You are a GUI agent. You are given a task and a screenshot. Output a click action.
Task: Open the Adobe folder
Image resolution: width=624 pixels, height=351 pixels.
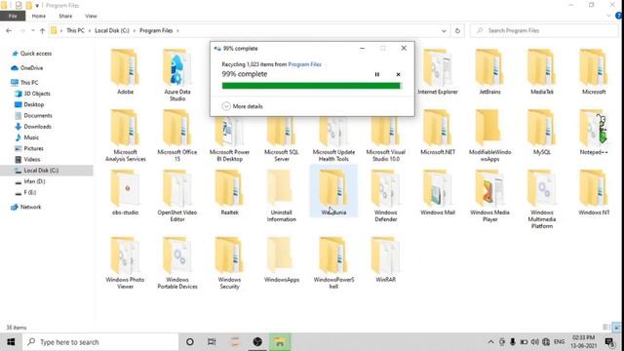(x=125, y=71)
